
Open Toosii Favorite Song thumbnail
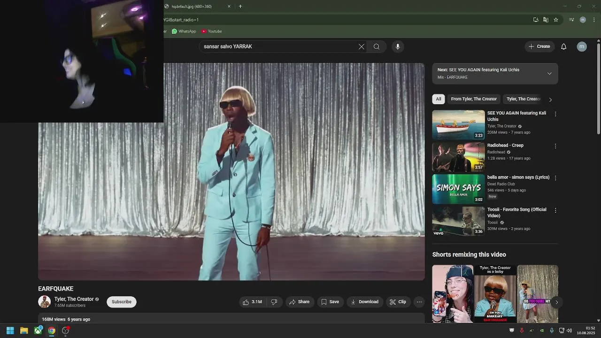[458, 221]
